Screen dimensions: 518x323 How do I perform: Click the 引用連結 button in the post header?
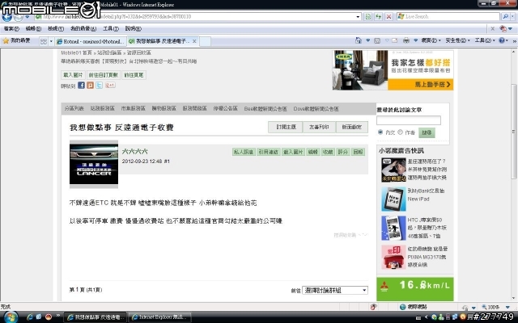pyautogui.click(x=268, y=152)
